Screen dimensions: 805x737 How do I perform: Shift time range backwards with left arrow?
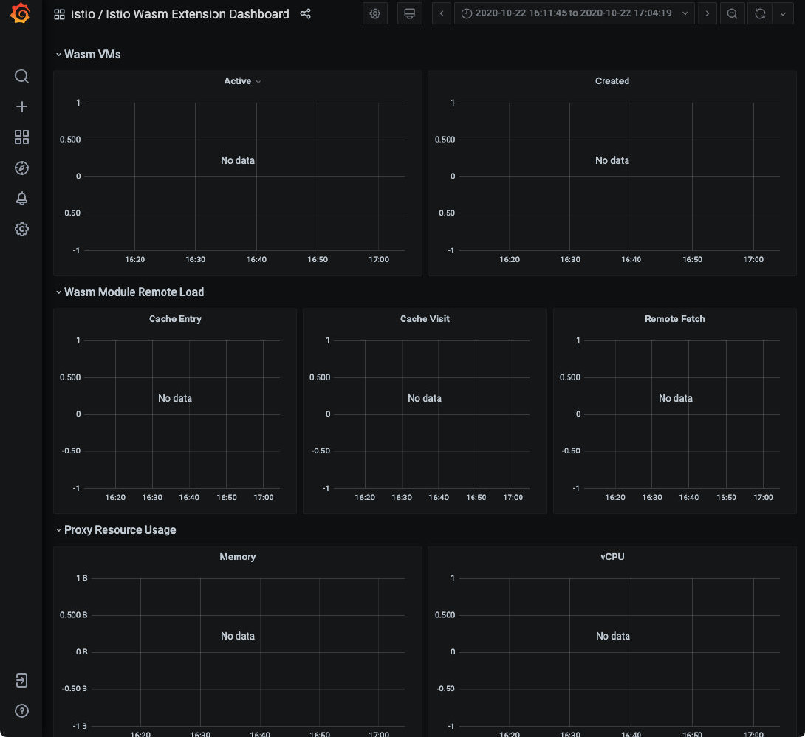[x=442, y=13]
